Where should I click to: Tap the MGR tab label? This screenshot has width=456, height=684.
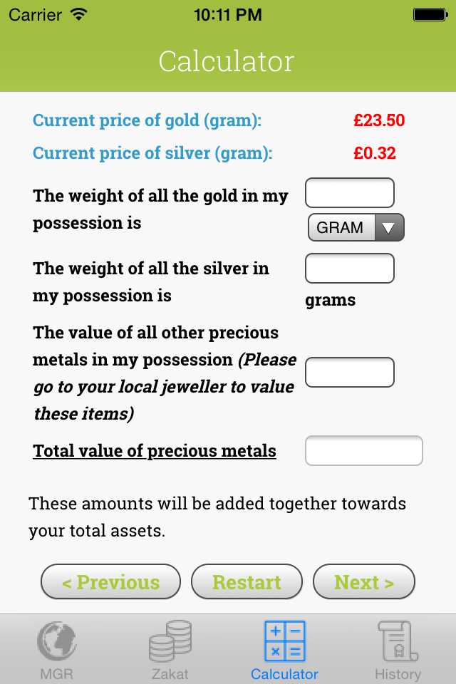(56, 674)
